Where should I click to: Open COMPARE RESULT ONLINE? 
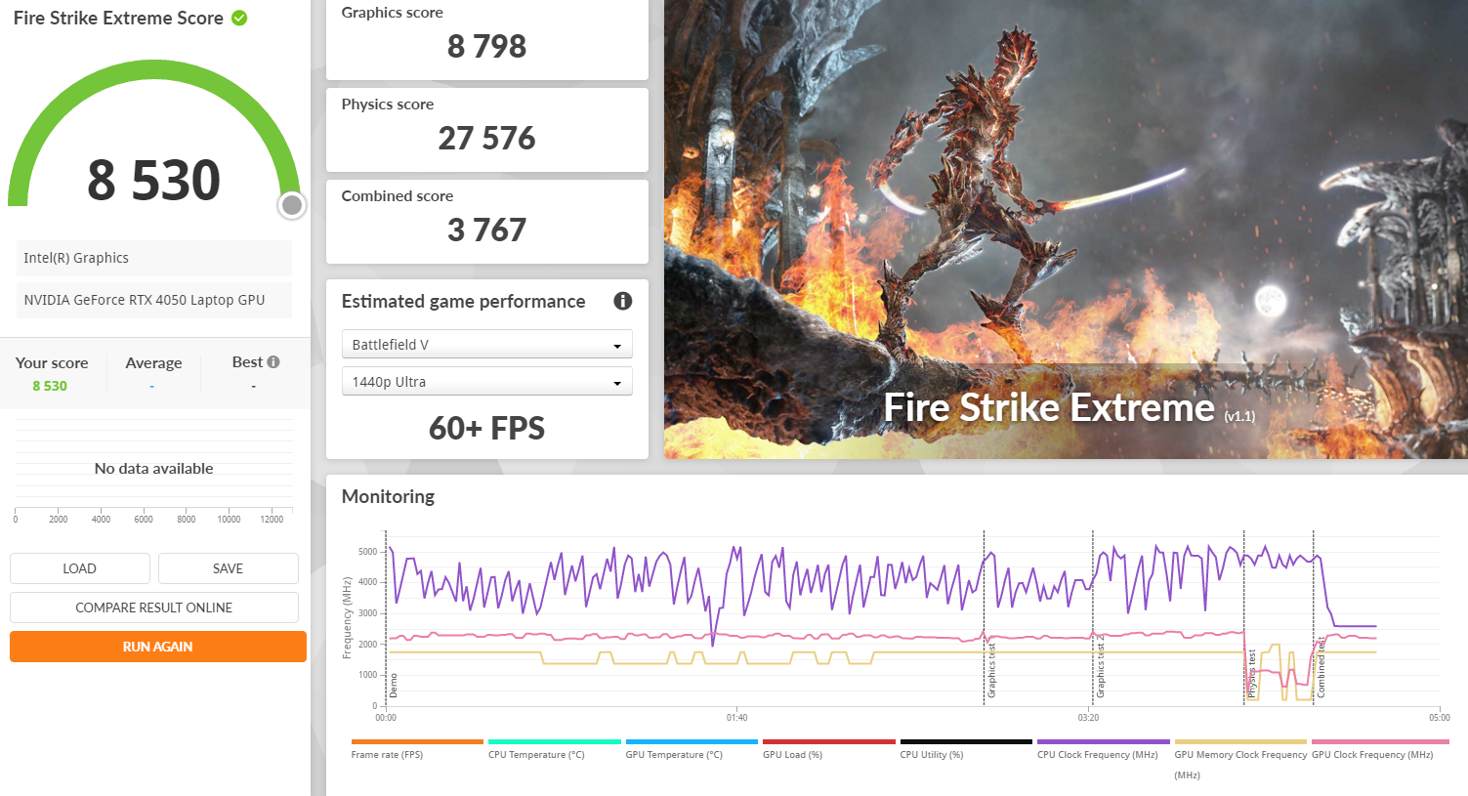coord(153,607)
